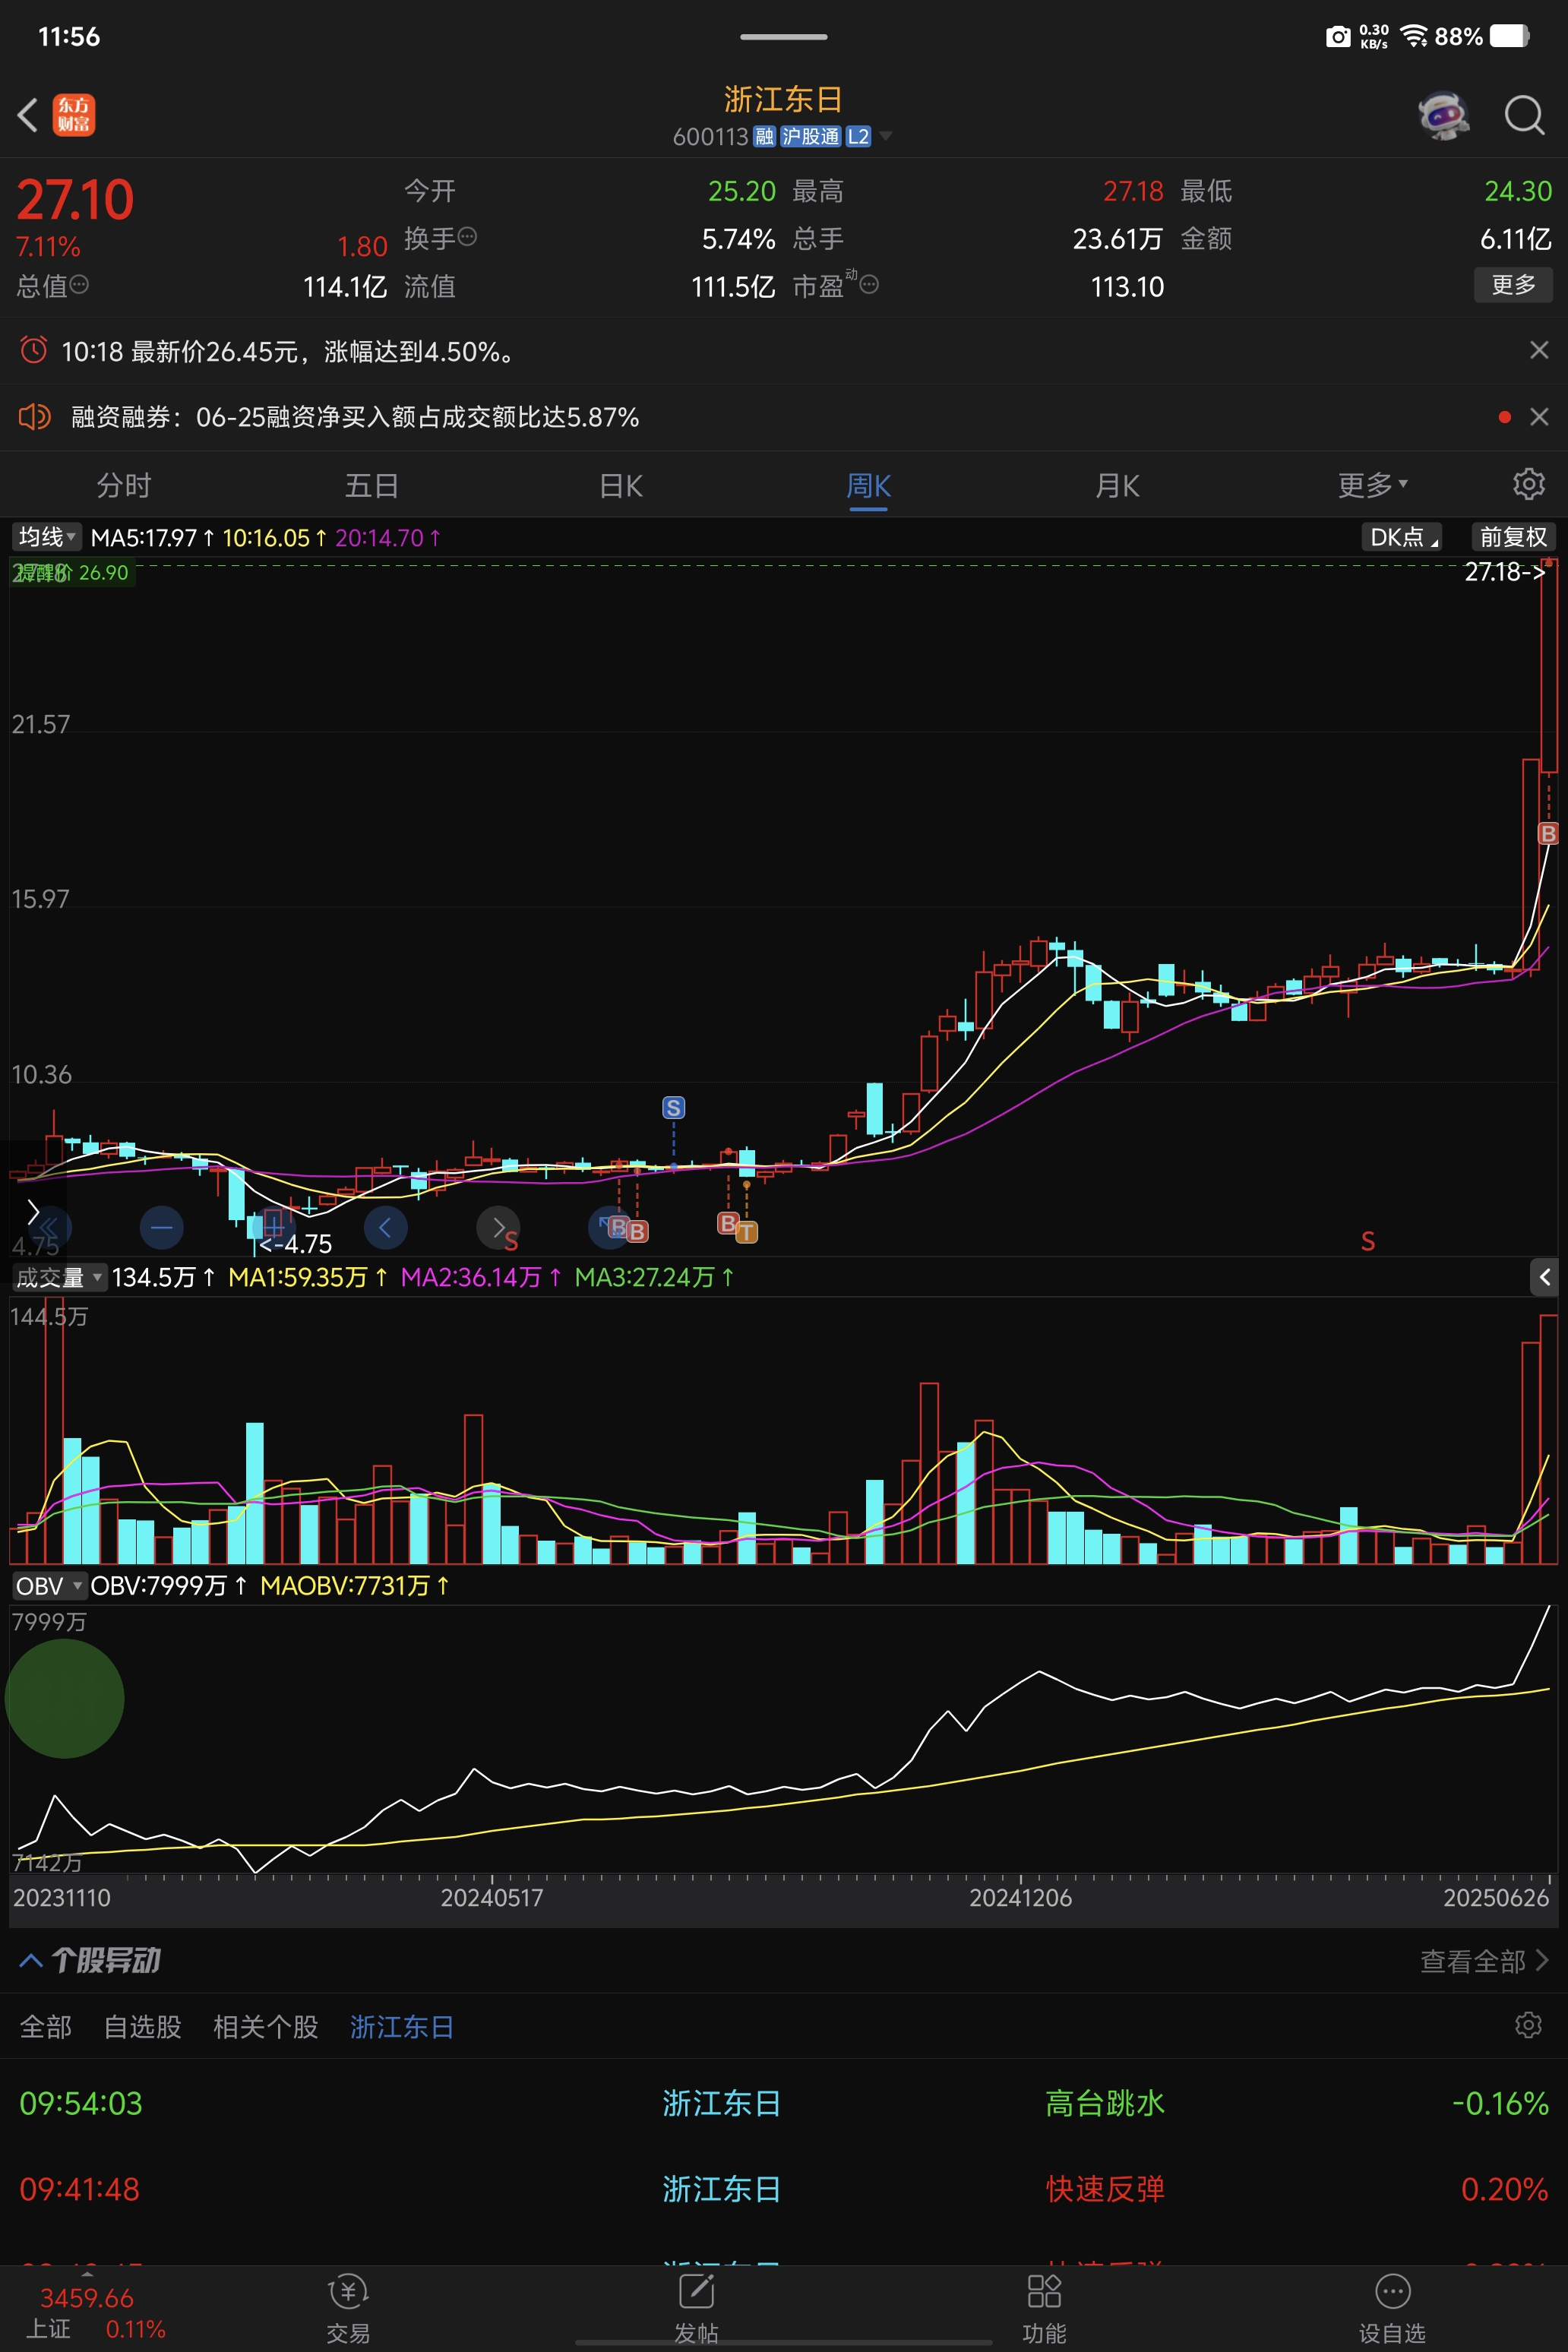This screenshot has height=2352, width=1568.
Task: Tap info icon beside 换手
Action: pos(467,237)
